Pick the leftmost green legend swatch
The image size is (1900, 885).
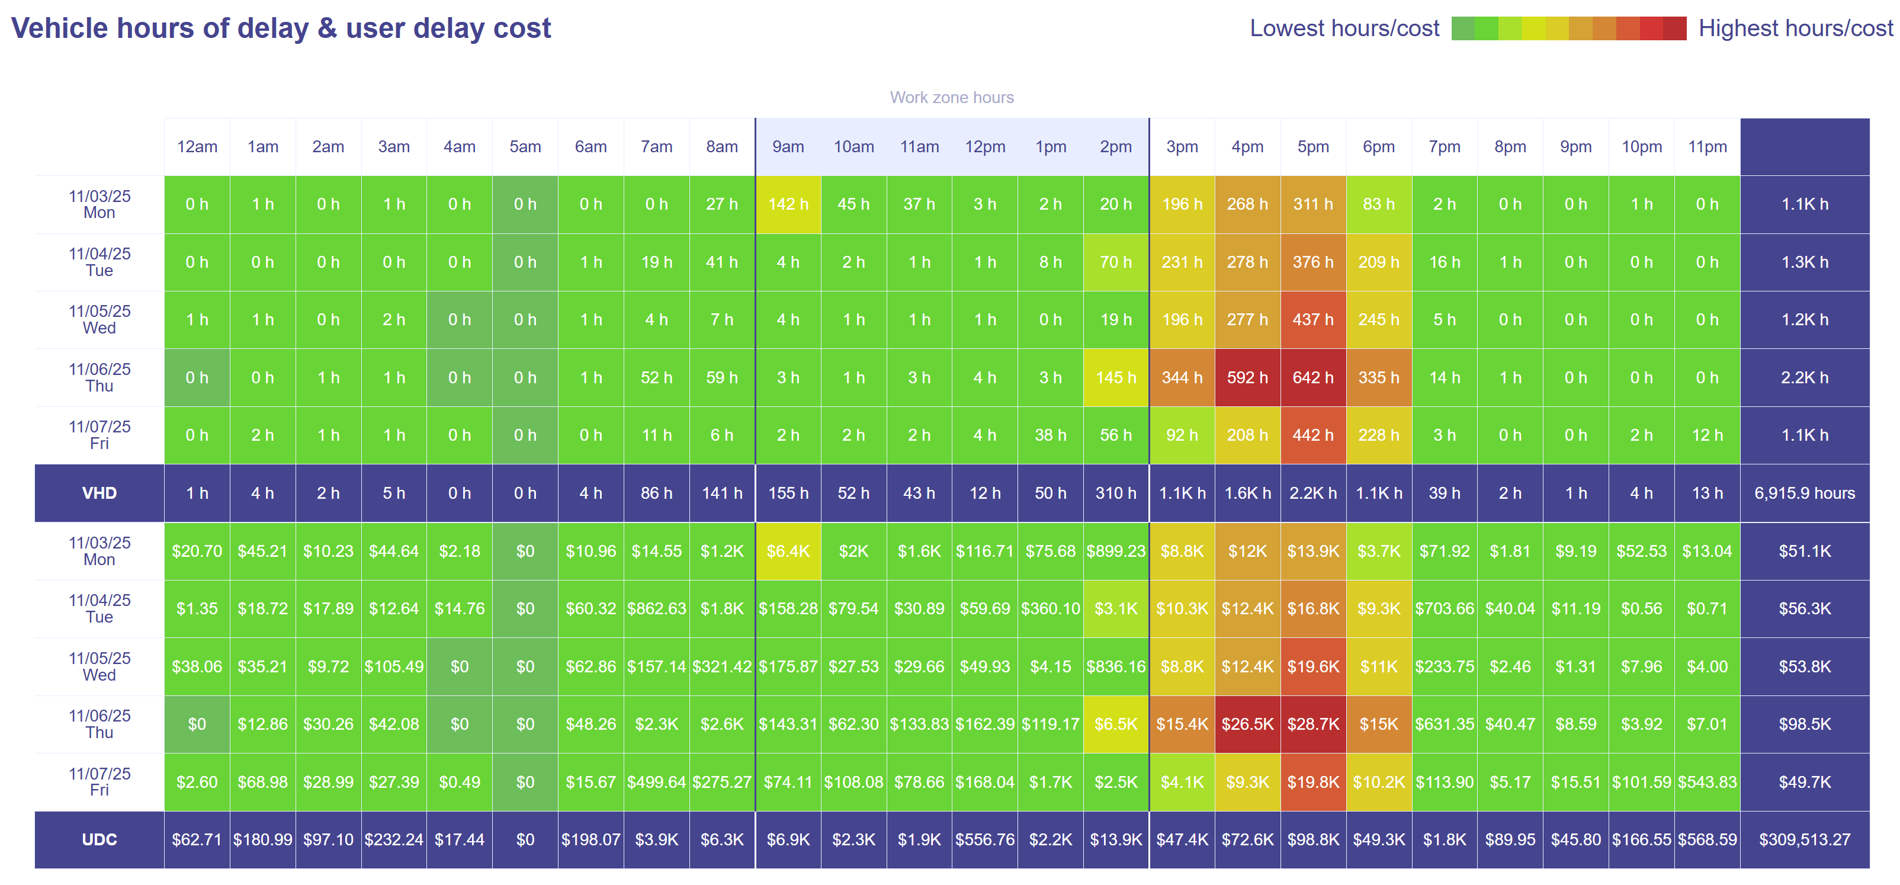(x=1463, y=28)
